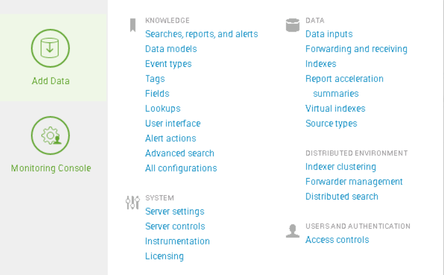Go to Data models settings

(171, 49)
